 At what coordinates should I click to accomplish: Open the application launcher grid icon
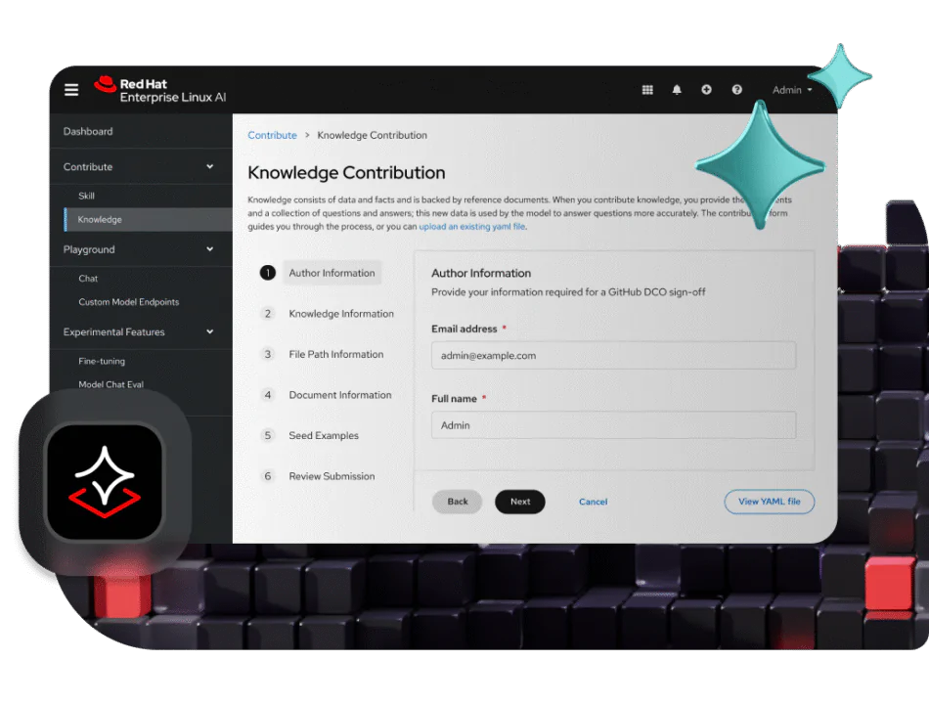pos(647,90)
